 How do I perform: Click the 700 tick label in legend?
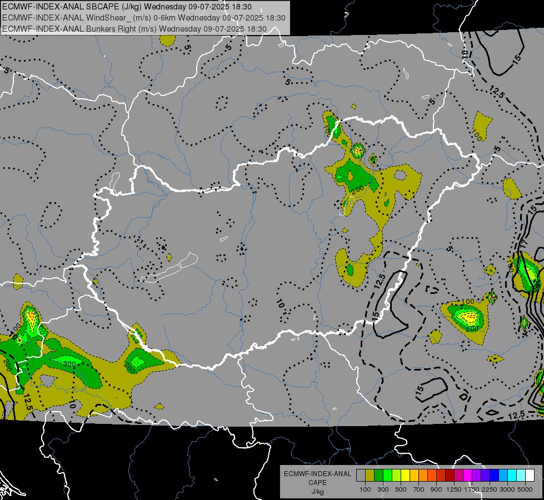419,489
